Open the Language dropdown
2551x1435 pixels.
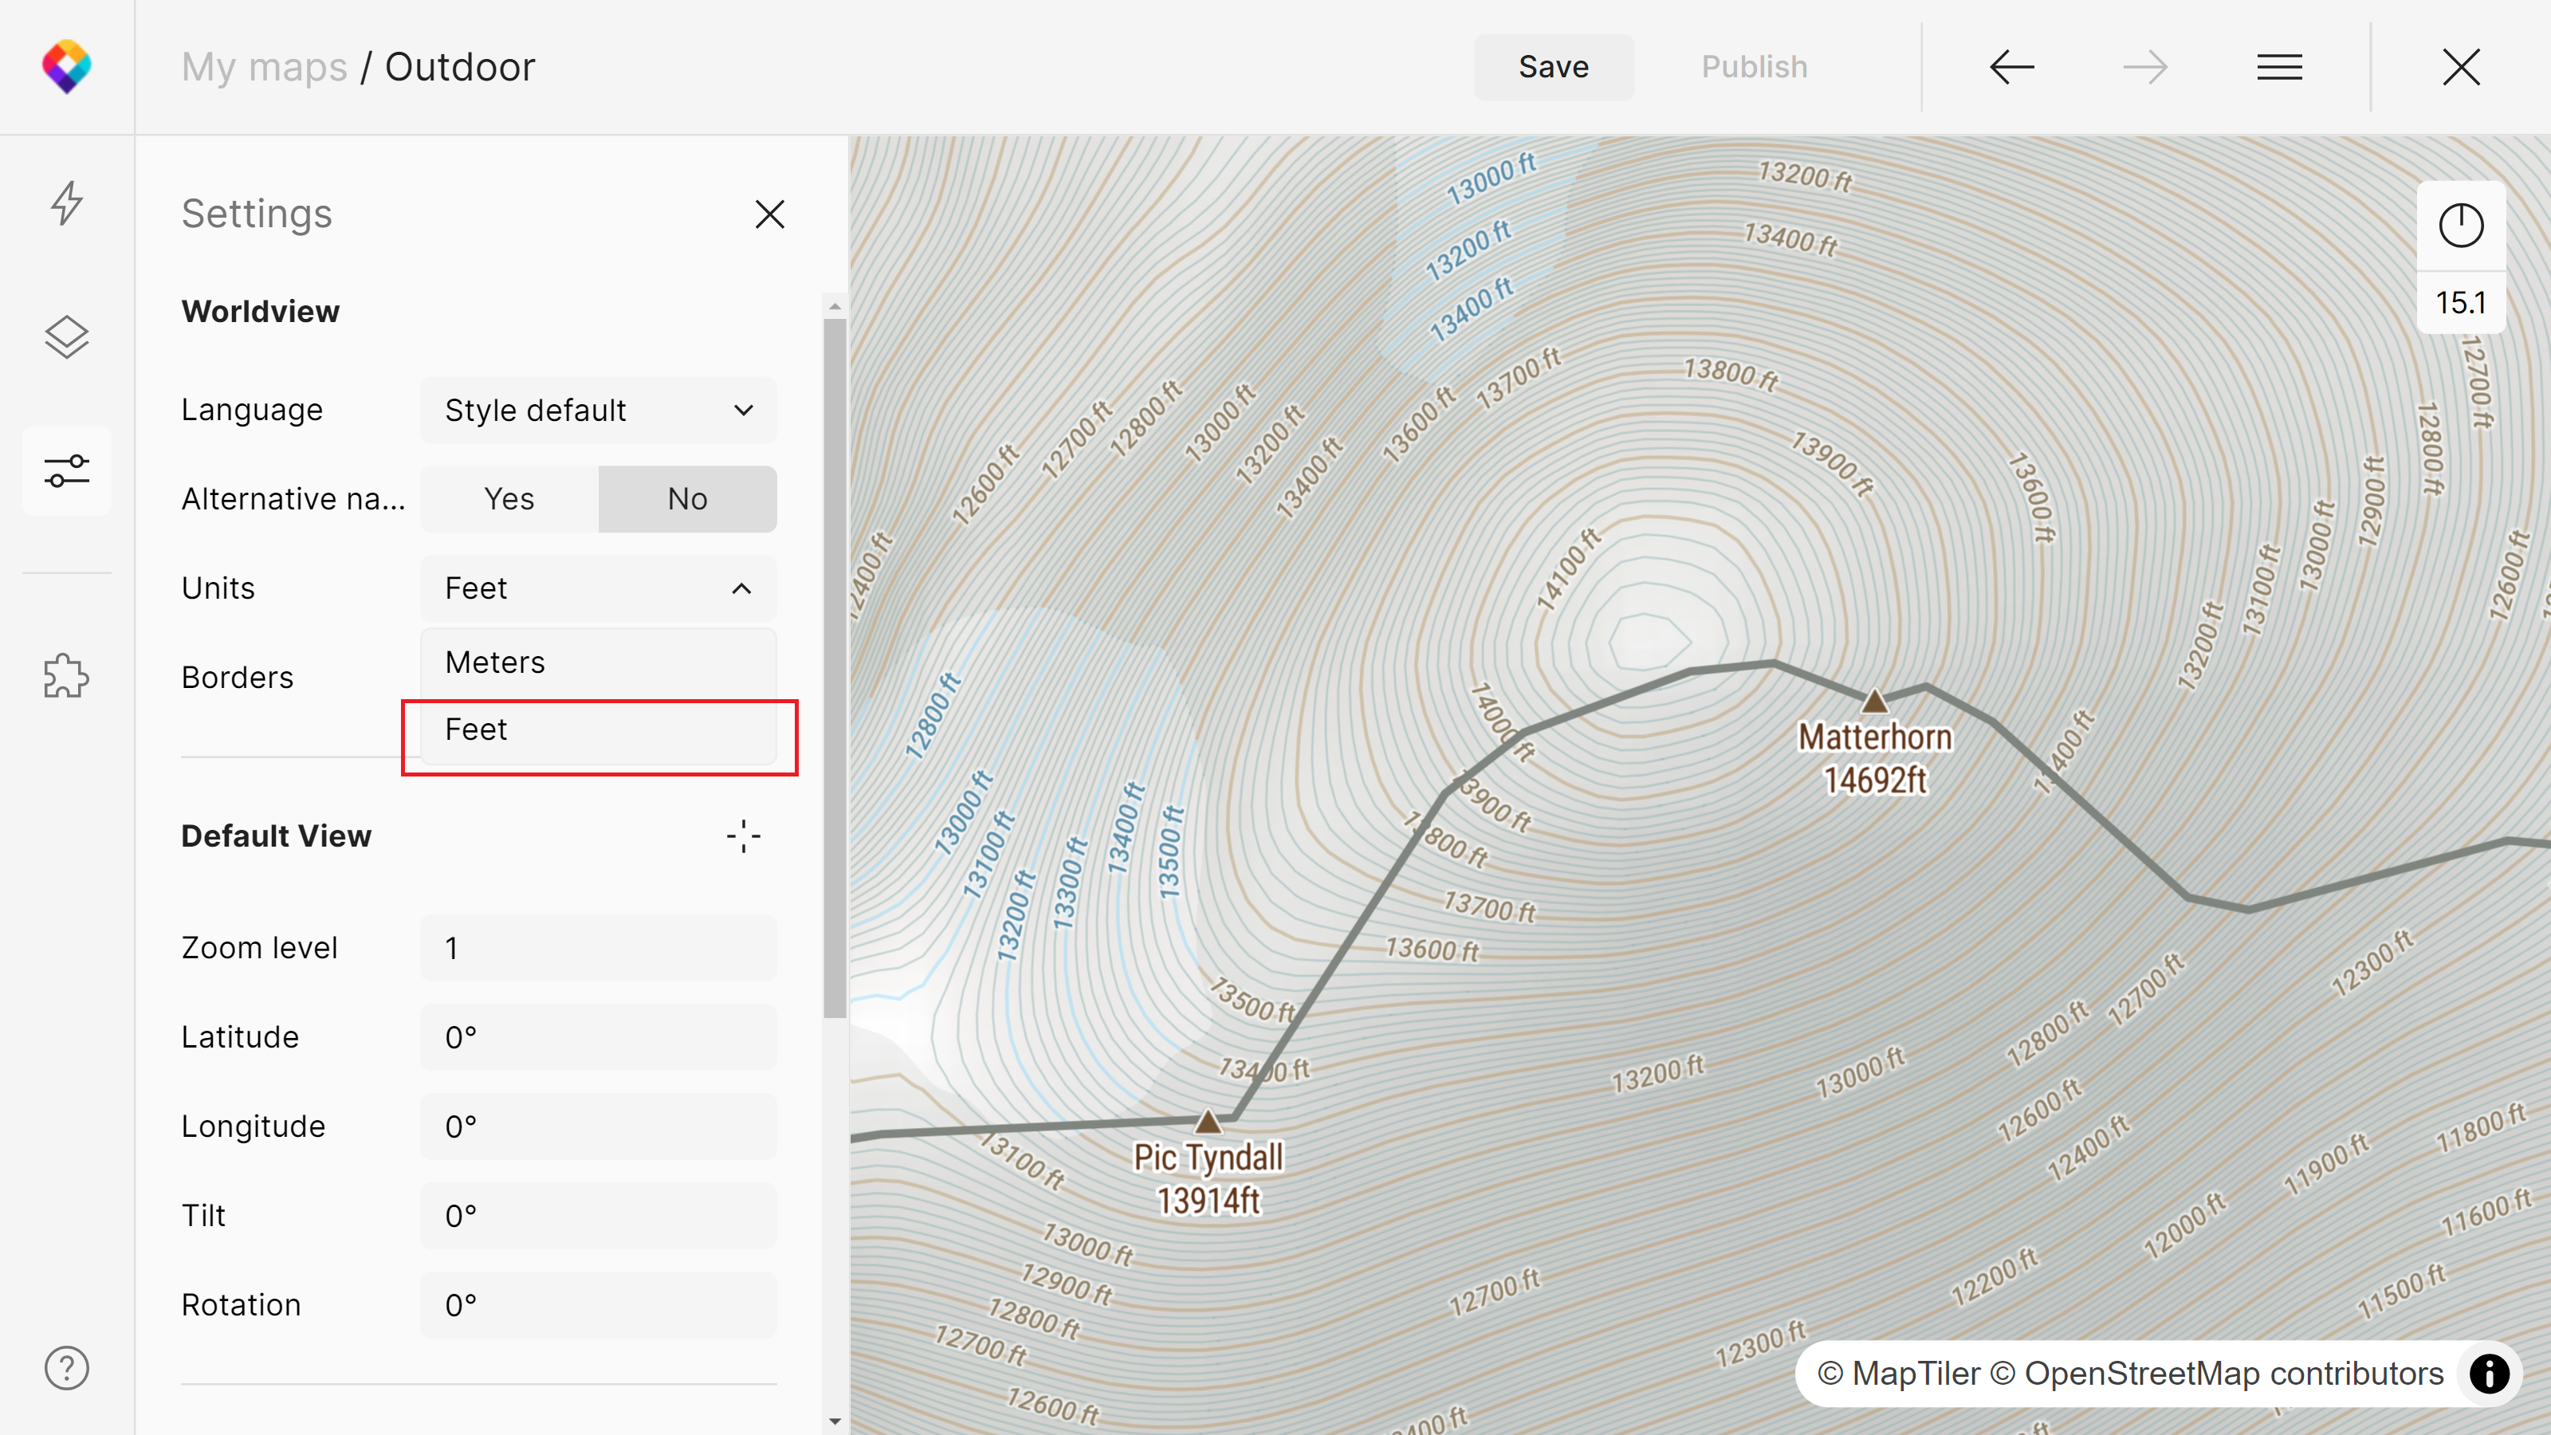tap(598, 410)
